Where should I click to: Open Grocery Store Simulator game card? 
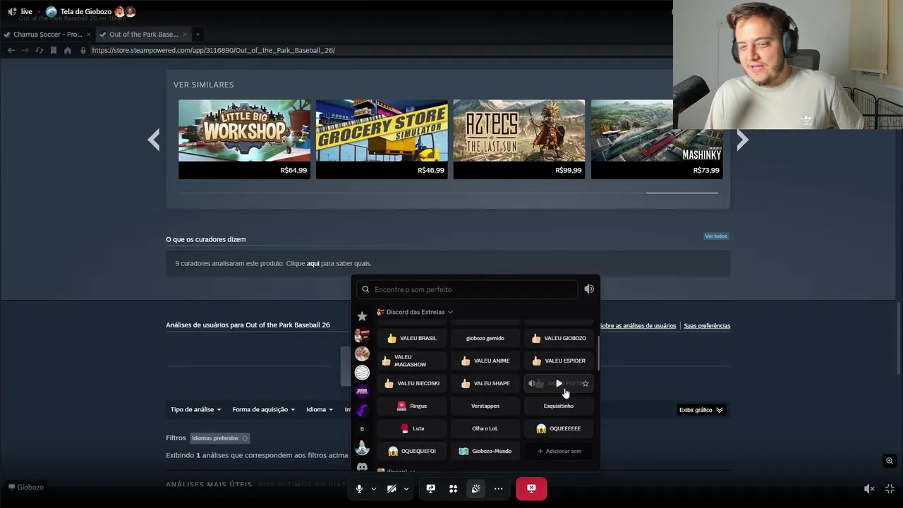pyautogui.click(x=382, y=139)
